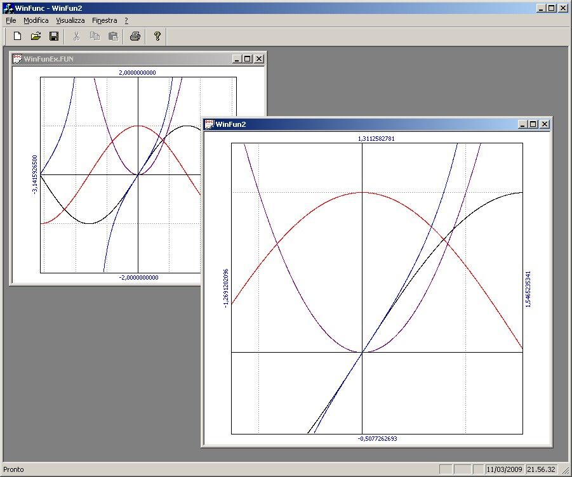The height and width of the screenshot is (477, 572).
Task: Click the WinFunEx.FUN title bar
Action: pyautogui.click(x=138, y=58)
